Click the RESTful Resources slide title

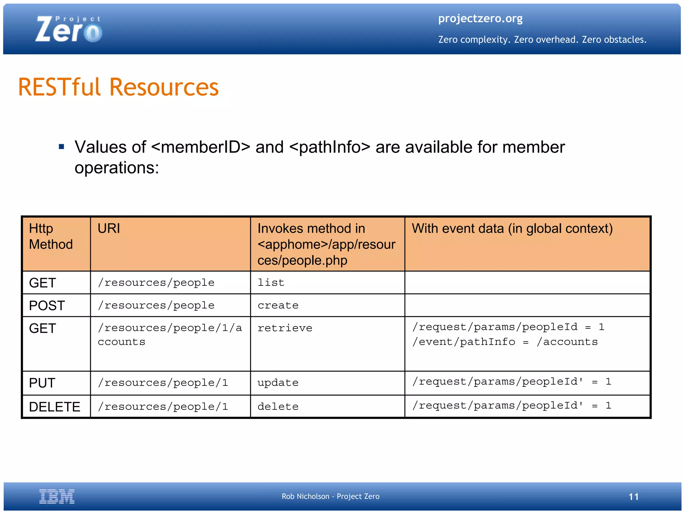pos(118,87)
